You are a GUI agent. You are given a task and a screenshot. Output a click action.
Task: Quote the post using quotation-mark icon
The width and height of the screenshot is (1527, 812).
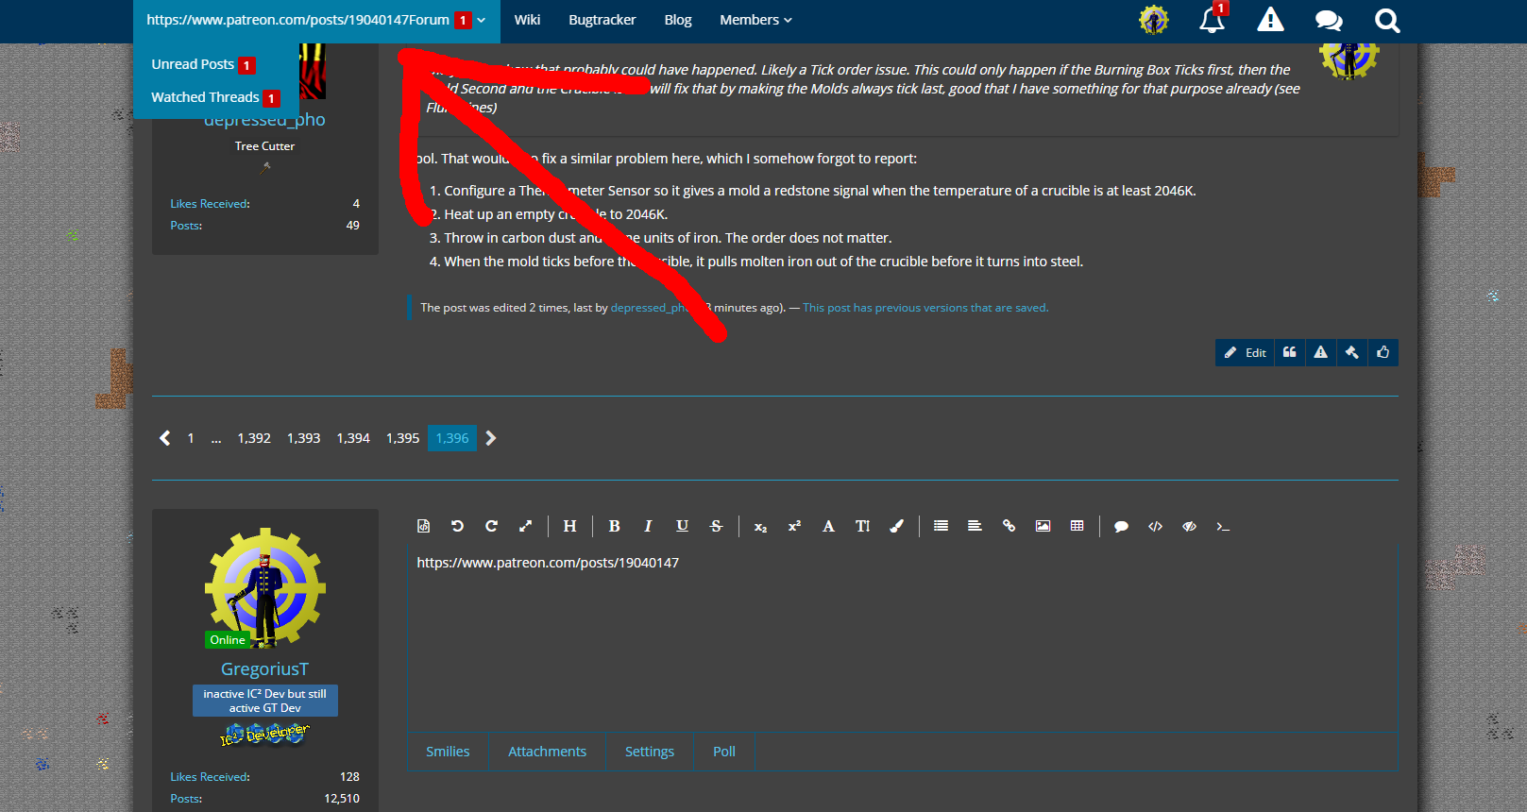[x=1289, y=352]
